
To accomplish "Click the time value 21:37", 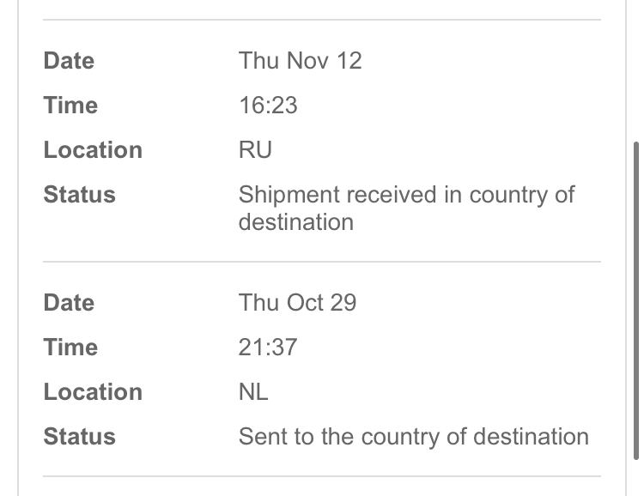I will 268,347.
